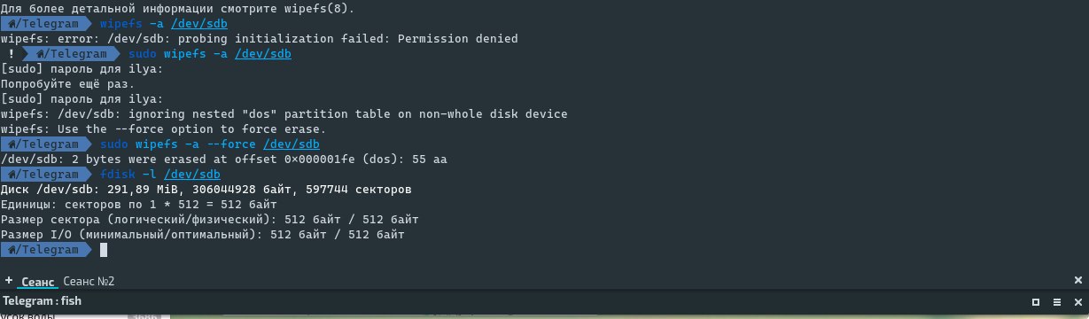Click the --force option in the wipefs command
Screen dimensions: 1089x319
click(232, 144)
